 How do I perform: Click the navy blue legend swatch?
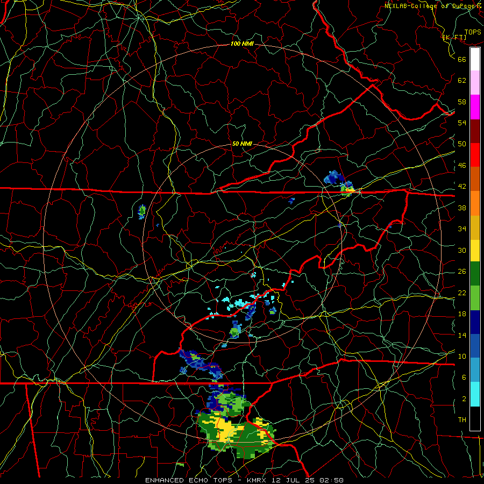475,322
